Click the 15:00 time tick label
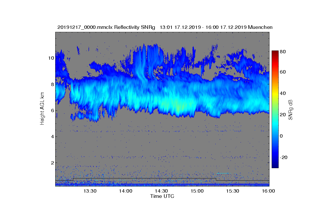 [x=197, y=191]
